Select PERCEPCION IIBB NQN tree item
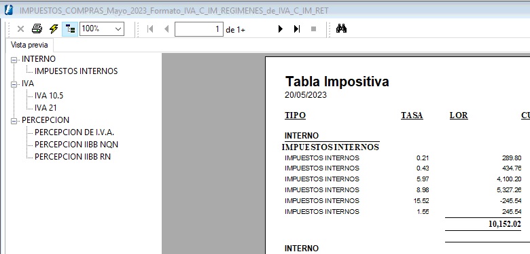530x254 pixels. pyautogui.click(x=76, y=145)
